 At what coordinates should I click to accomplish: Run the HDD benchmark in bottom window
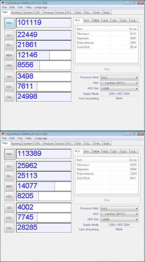pos(9,196)
